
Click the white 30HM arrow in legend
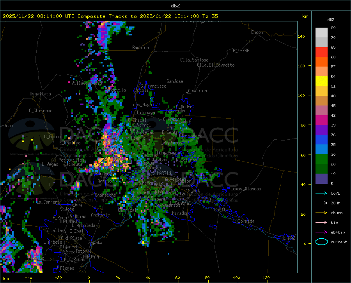[x=321, y=203]
